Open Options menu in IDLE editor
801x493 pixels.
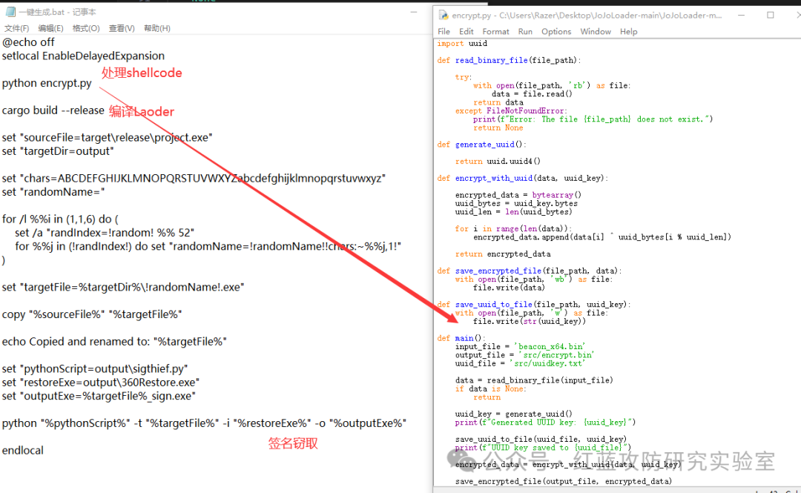[556, 32]
